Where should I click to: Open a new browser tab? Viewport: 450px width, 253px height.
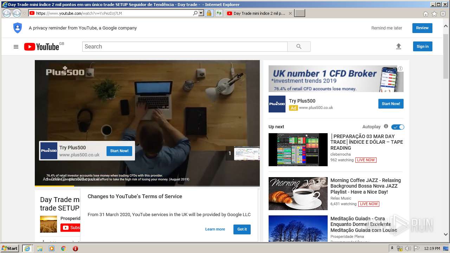(300, 13)
